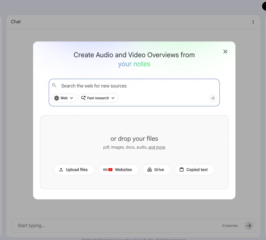Close the add sources dialog

225,52
